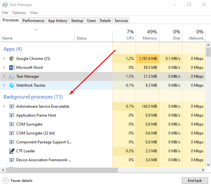The height and width of the screenshot is (188, 211).
Task: Select the CTF Loader process name
Action: coord(25,151)
